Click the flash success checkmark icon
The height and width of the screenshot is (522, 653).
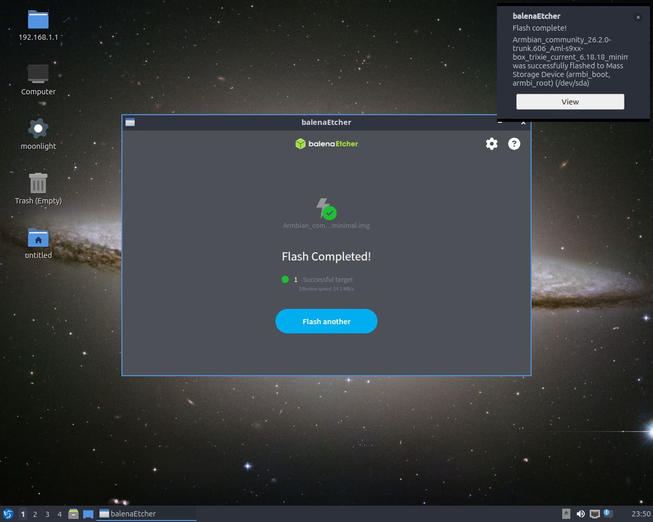[x=329, y=213]
